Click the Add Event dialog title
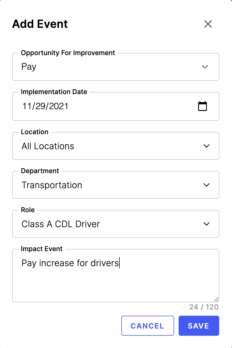 click(40, 24)
